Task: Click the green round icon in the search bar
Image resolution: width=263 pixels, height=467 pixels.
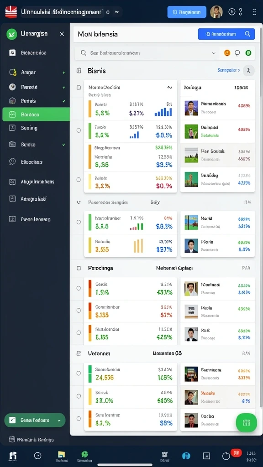Action: 248,53
